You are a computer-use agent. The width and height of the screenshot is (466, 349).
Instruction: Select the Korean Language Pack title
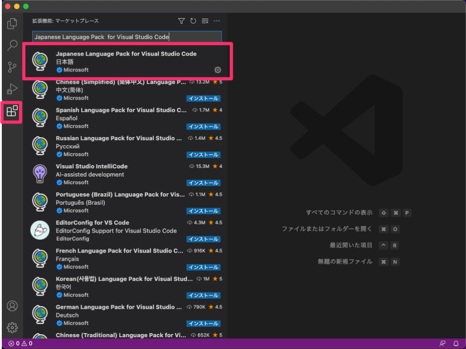(x=124, y=279)
